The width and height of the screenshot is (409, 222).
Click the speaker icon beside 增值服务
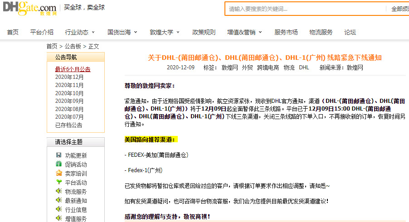coord(59,218)
